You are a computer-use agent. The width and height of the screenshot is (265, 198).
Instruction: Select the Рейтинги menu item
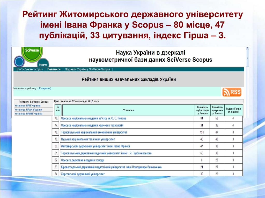point(54,69)
